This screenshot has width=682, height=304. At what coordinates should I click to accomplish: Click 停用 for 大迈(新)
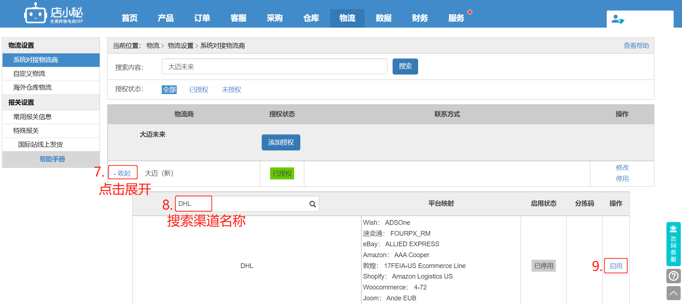click(x=622, y=179)
